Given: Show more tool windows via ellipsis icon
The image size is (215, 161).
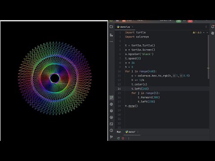Looking at the screenshot, I should tap(112, 42).
